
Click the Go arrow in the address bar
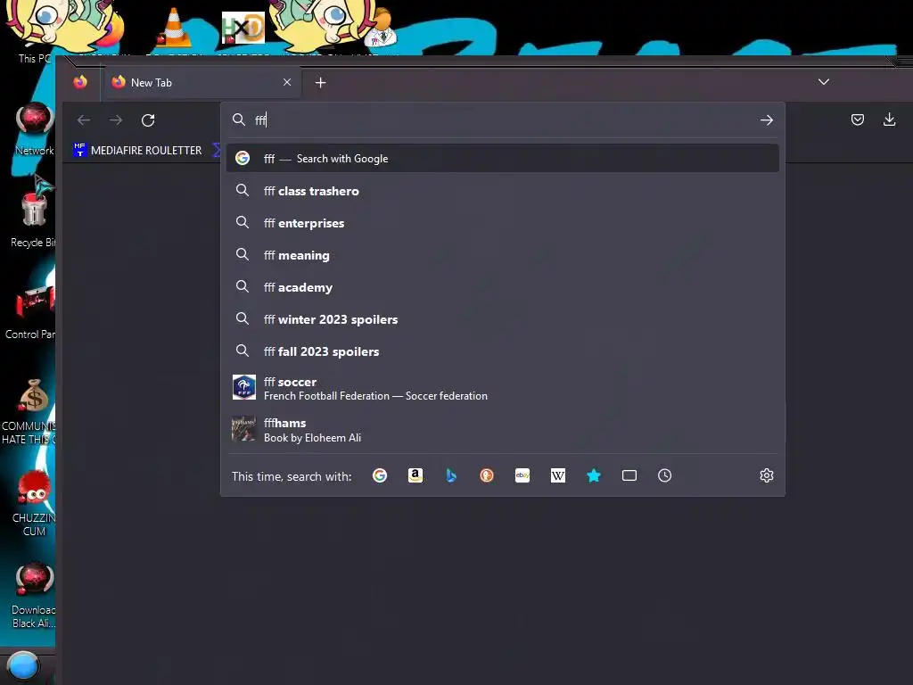tap(766, 120)
